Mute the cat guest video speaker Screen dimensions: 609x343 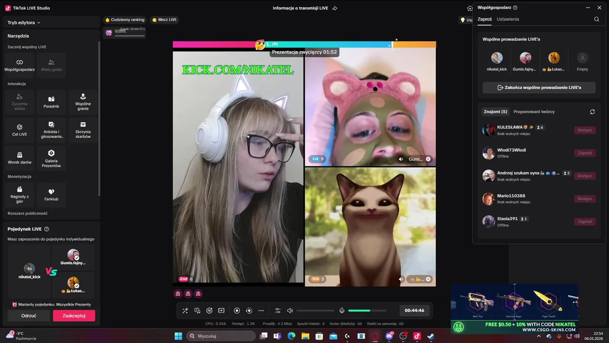tap(401, 279)
